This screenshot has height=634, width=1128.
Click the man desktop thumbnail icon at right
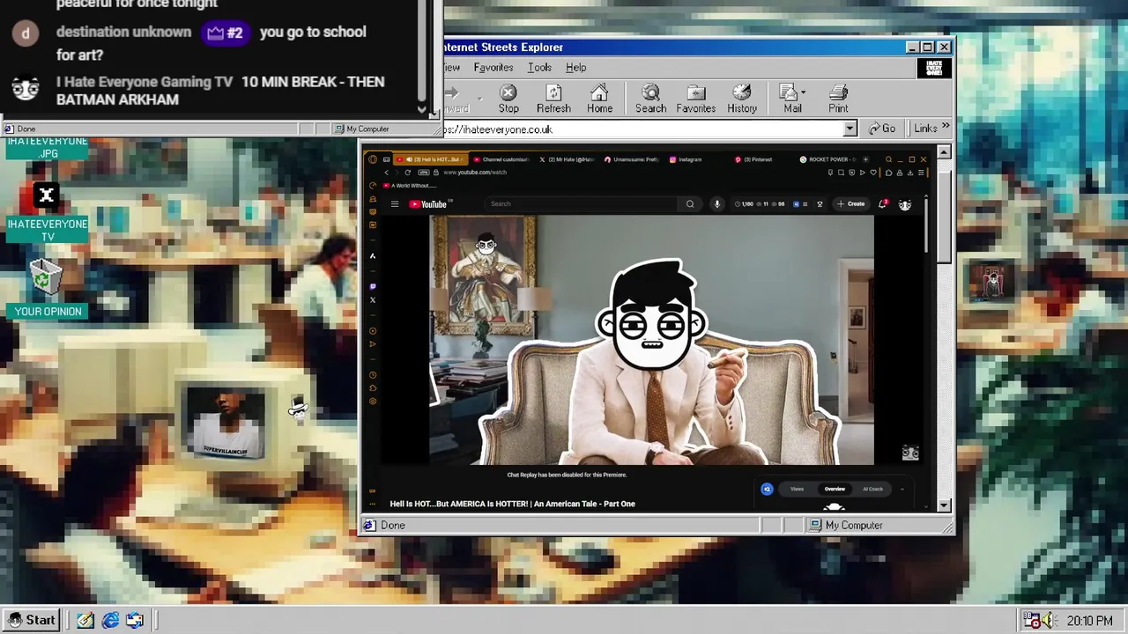tap(991, 282)
